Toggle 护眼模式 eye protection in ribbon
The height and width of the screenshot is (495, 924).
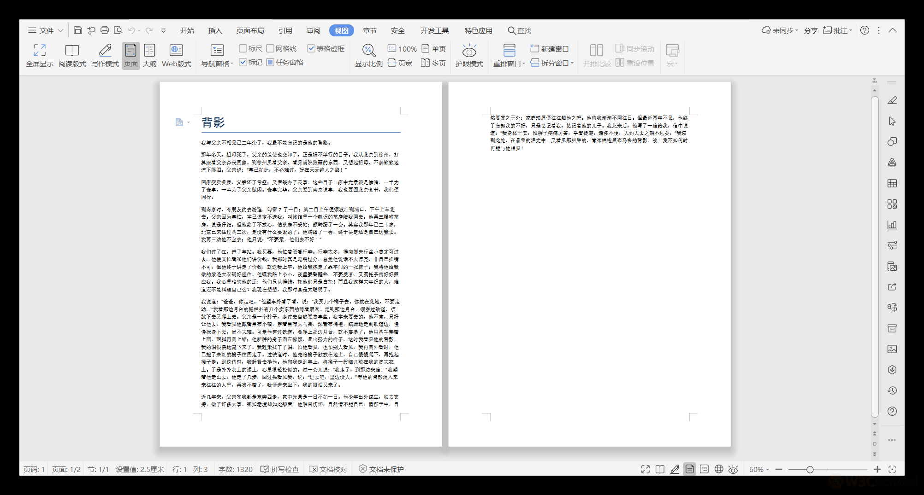(x=469, y=56)
